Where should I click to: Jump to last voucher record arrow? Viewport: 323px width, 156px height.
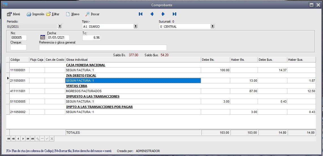(x=175, y=14)
